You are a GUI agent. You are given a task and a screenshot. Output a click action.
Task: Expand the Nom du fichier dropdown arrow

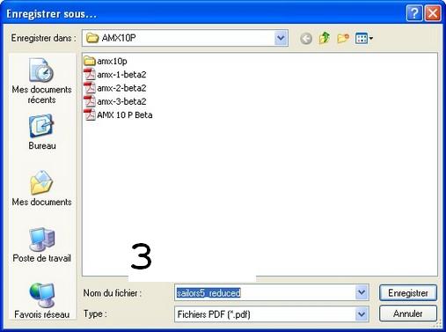click(362, 292)
